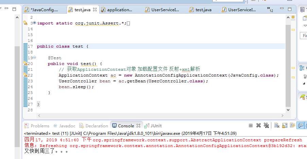Remove all terminated launches with double X icon
This screenshot has height=159, width=307.
pyautogui.click(x=266, y=126)
